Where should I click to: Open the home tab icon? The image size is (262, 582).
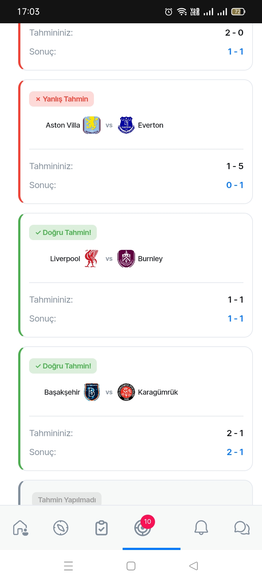[20, 528]
